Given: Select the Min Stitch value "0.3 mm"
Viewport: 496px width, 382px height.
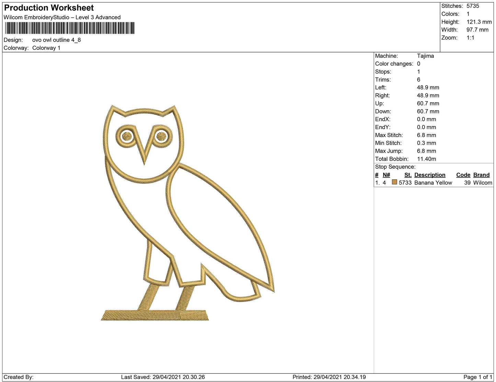Looking at the screenshot, I should coord(427,143).
